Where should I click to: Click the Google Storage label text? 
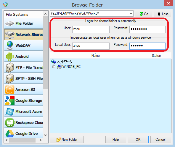click(x=29, y=101)
